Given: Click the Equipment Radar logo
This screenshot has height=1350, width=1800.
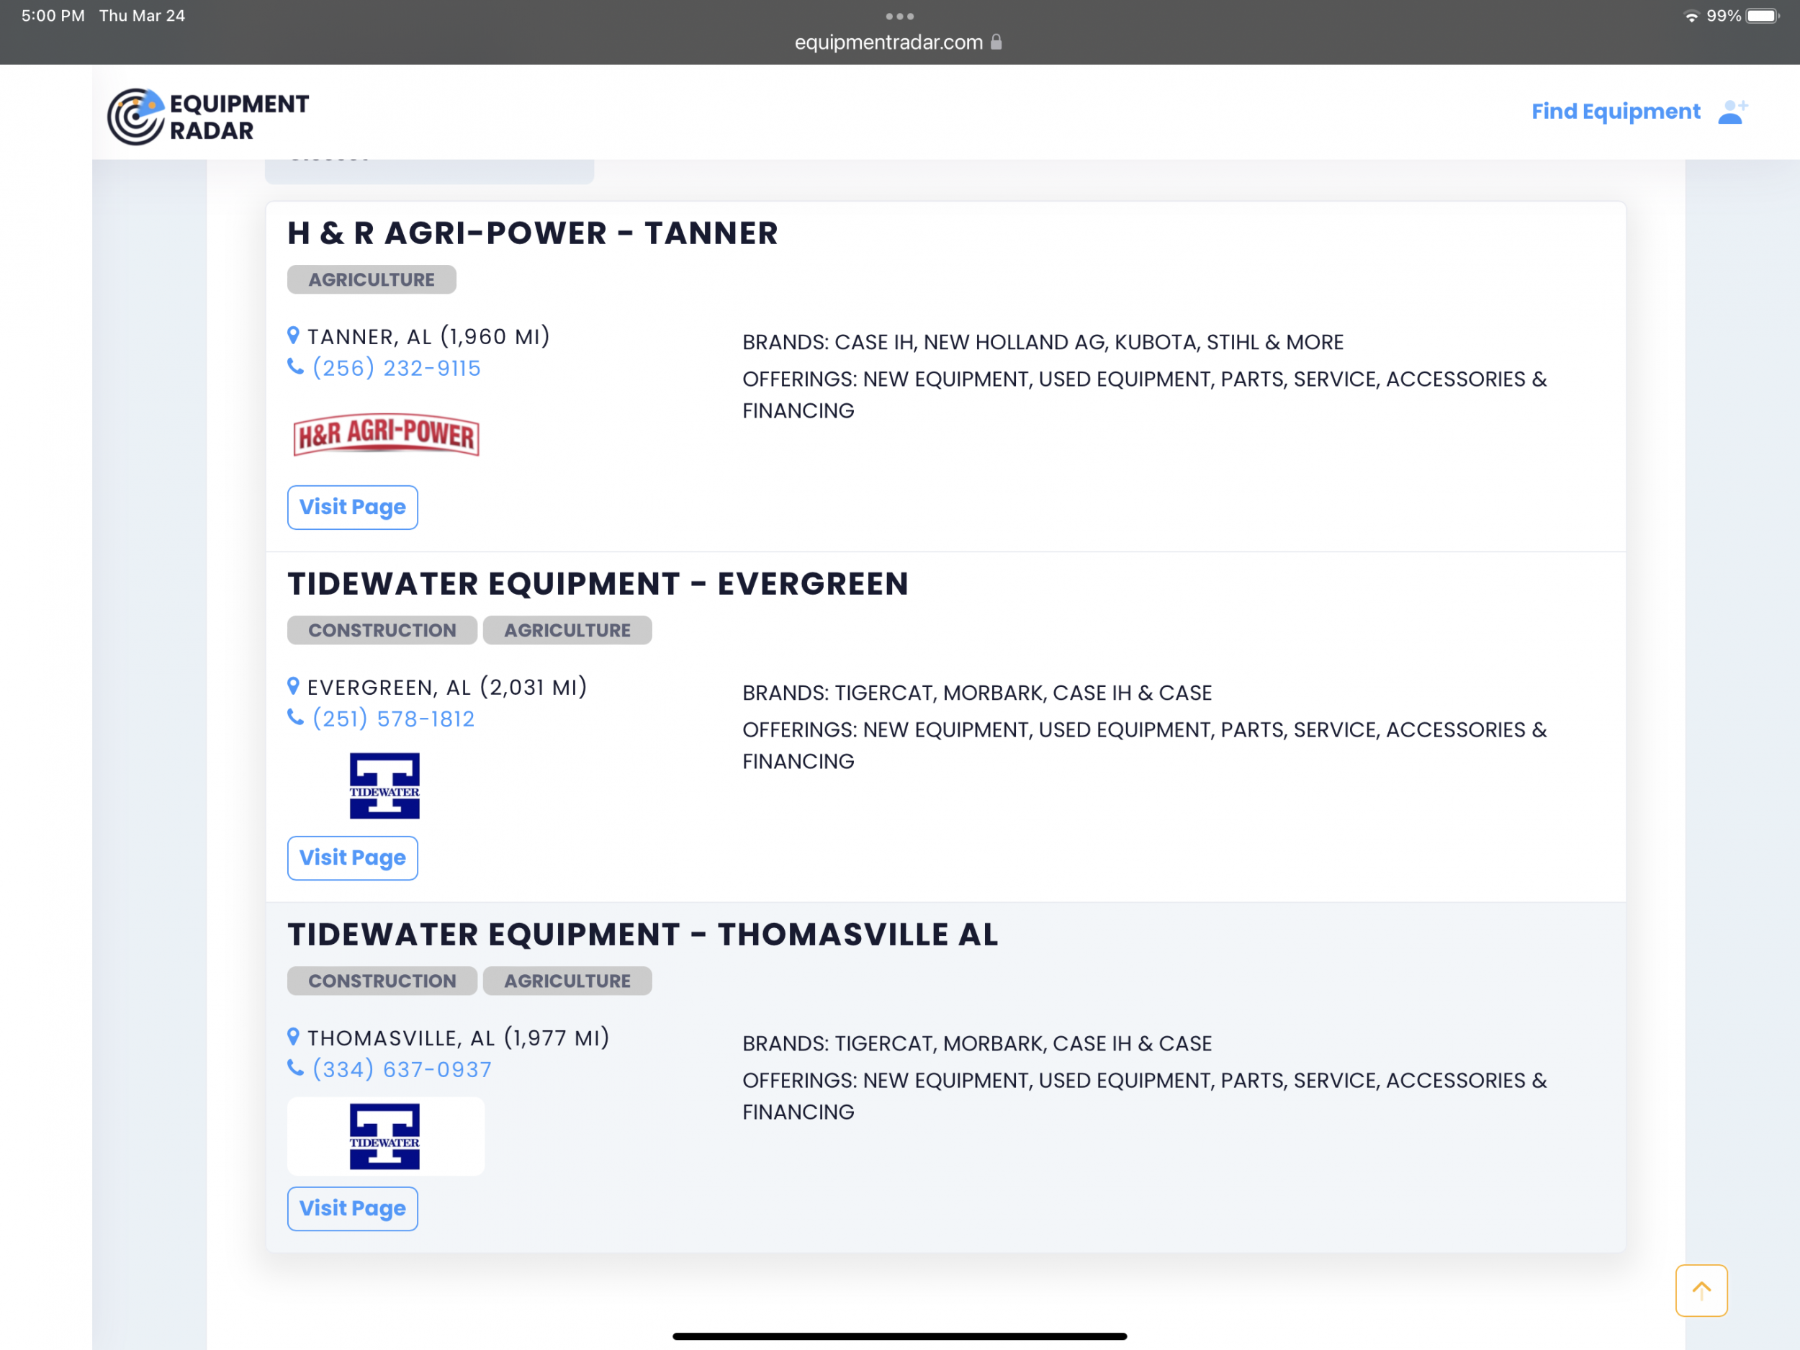Looking at the screenshot, I should click(207, 117).
